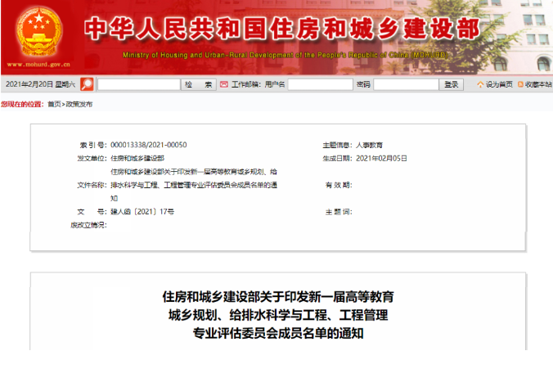Click the 登录 login button
Screen dimensions: 553x369
(451, 84)
